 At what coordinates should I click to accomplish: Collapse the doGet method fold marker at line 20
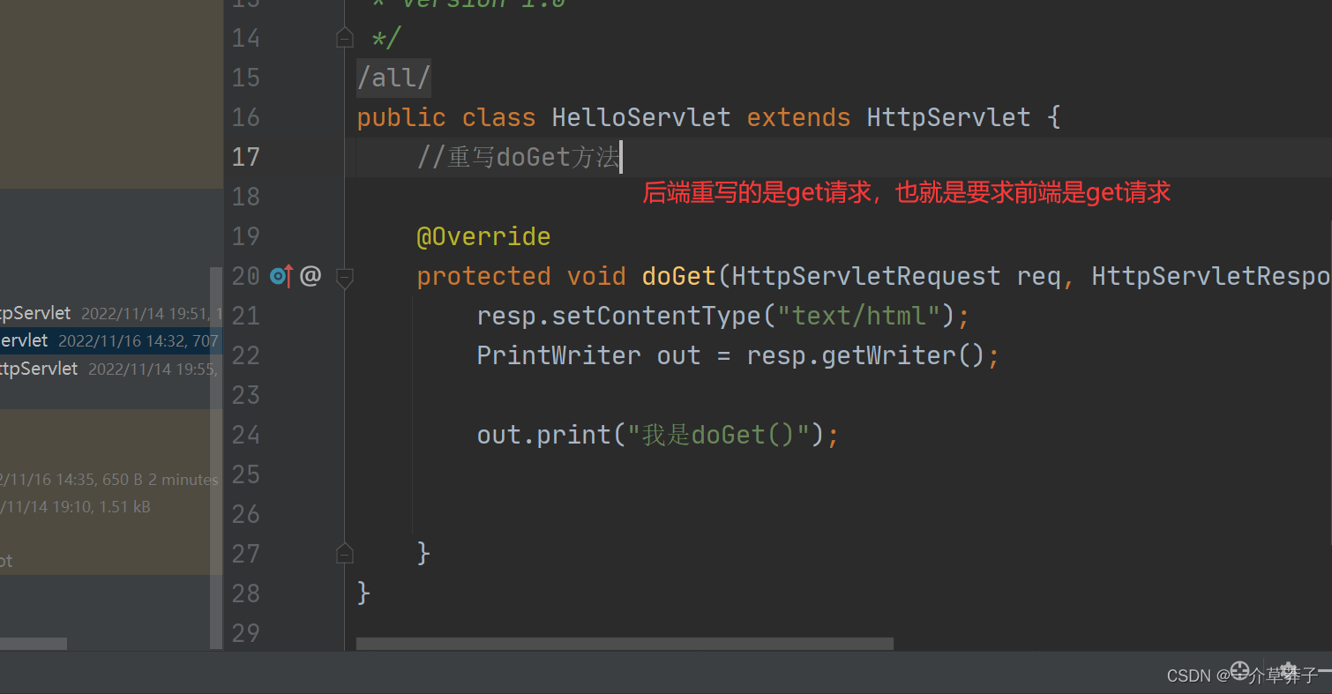(x=345, y=277)
